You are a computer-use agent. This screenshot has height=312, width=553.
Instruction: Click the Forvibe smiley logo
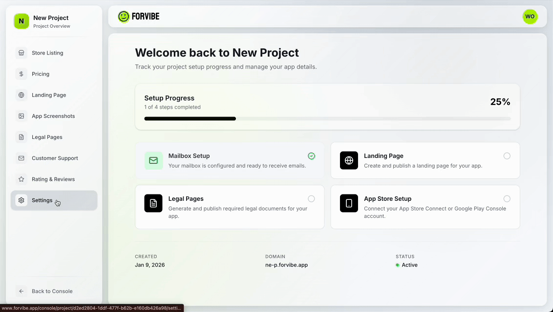coord(124,16)
